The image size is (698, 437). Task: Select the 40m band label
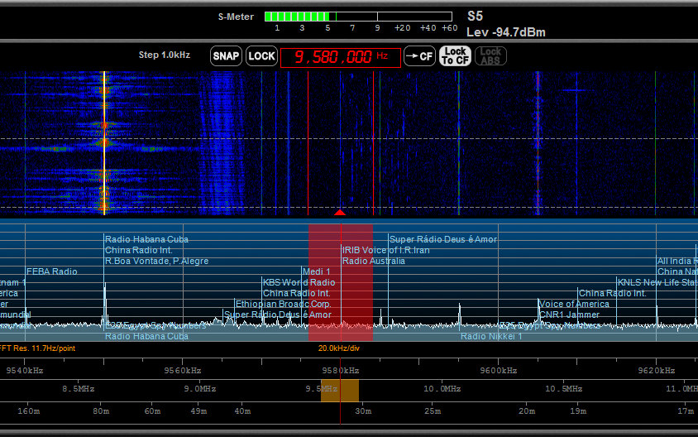(242, 411)
